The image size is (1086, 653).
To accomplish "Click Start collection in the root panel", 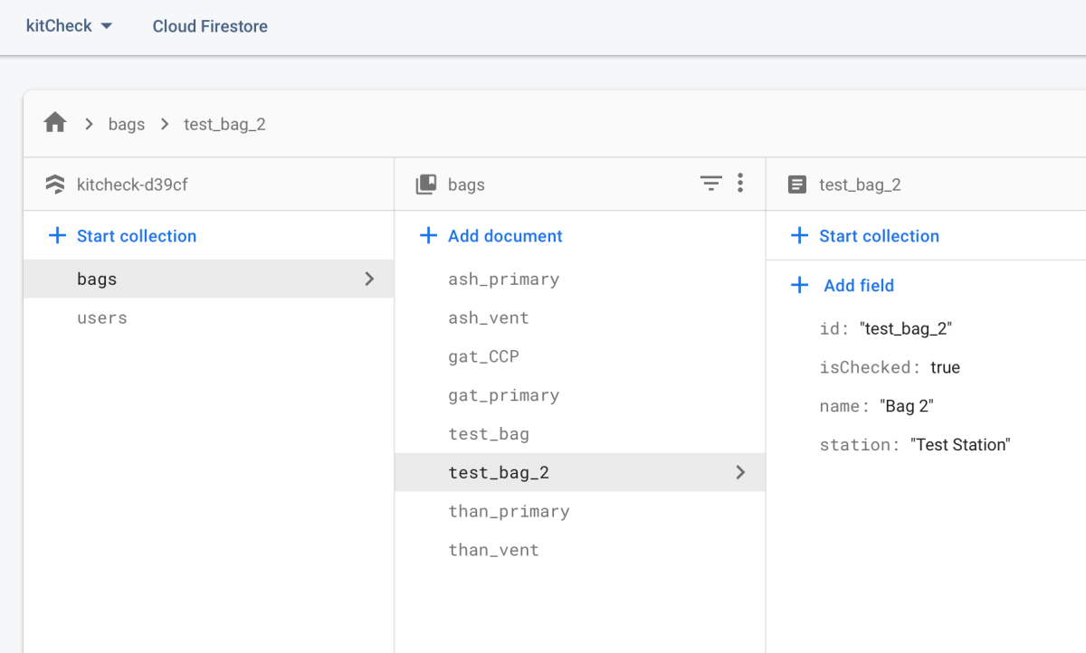I will pos(136,236).
